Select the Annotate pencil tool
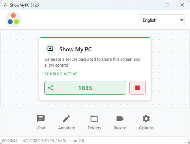This screenshot has width=190, height=144. coord(66,122)
